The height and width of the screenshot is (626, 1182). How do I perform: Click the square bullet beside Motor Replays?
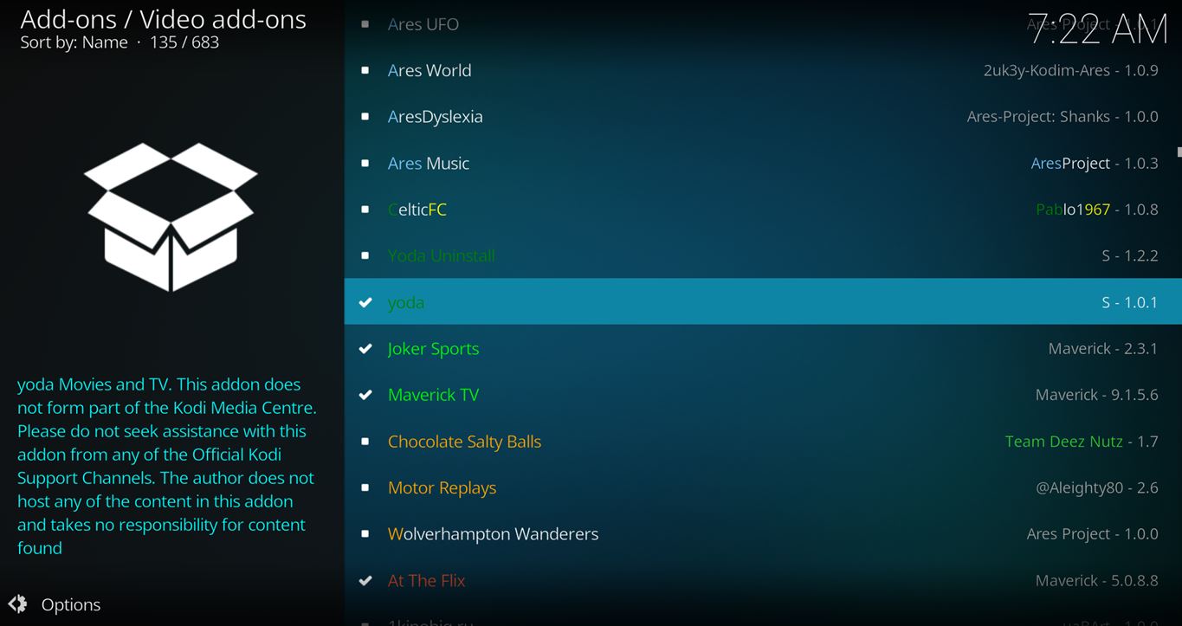tap(365, 487)
